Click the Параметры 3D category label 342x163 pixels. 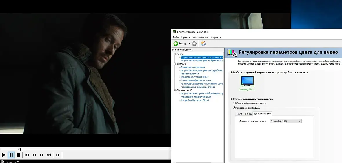(185, 90)
